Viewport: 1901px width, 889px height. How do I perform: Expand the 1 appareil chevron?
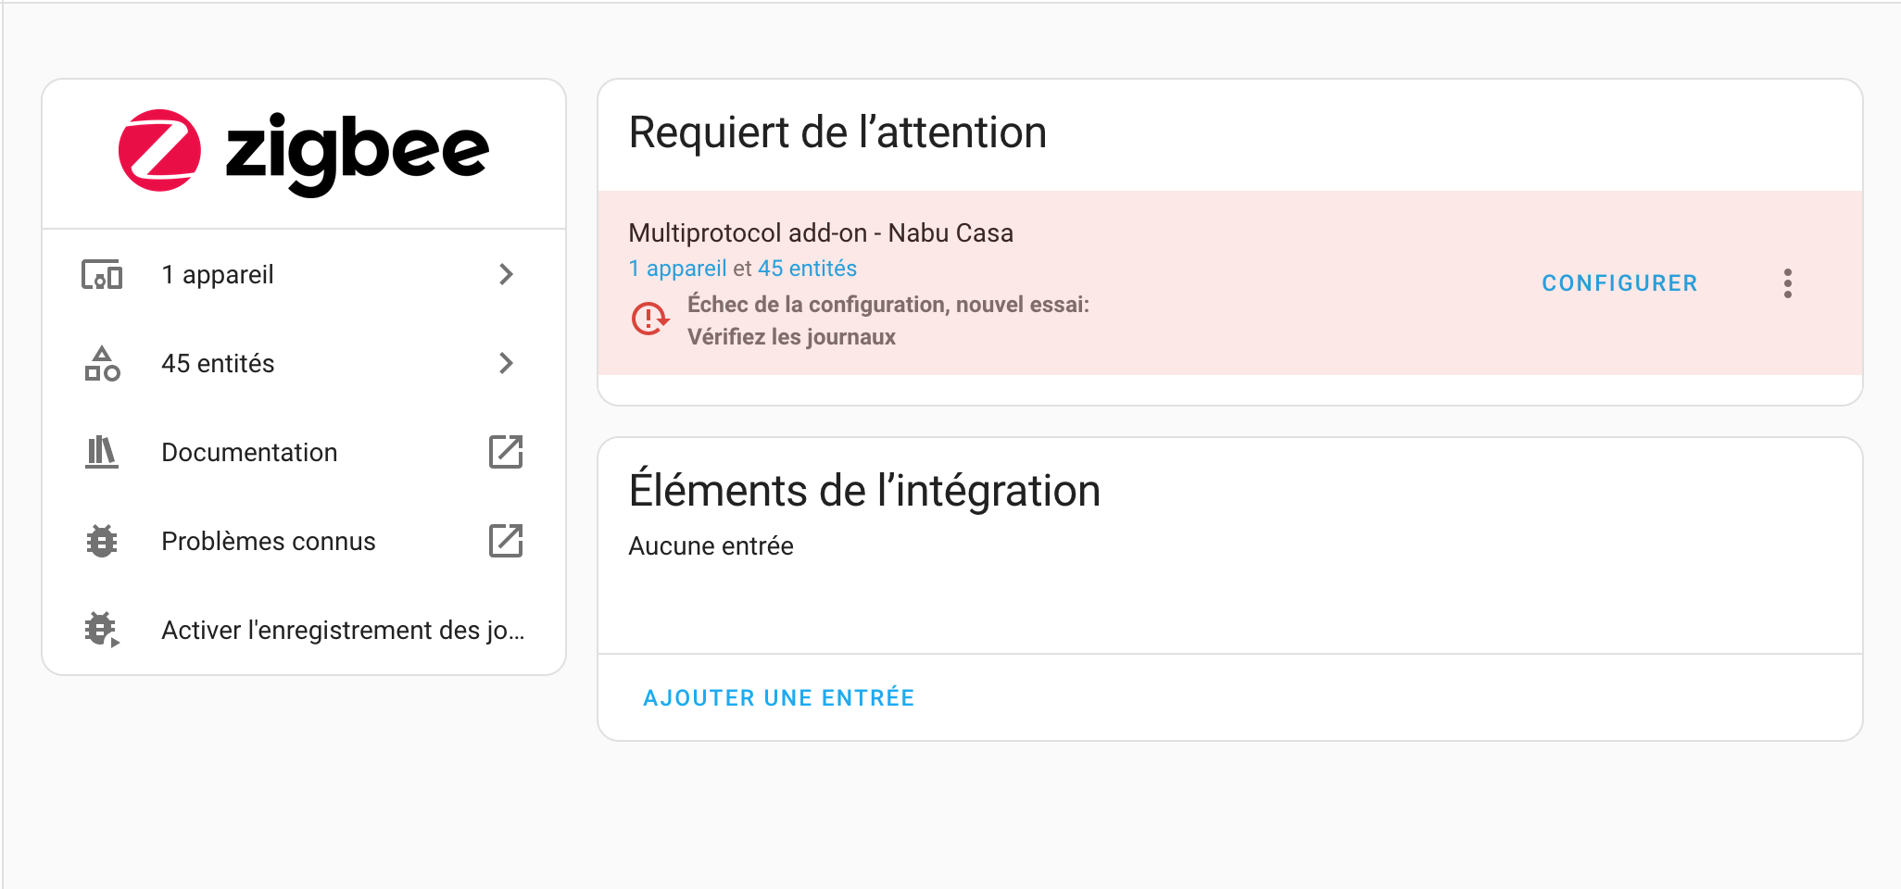click(506, 274)
